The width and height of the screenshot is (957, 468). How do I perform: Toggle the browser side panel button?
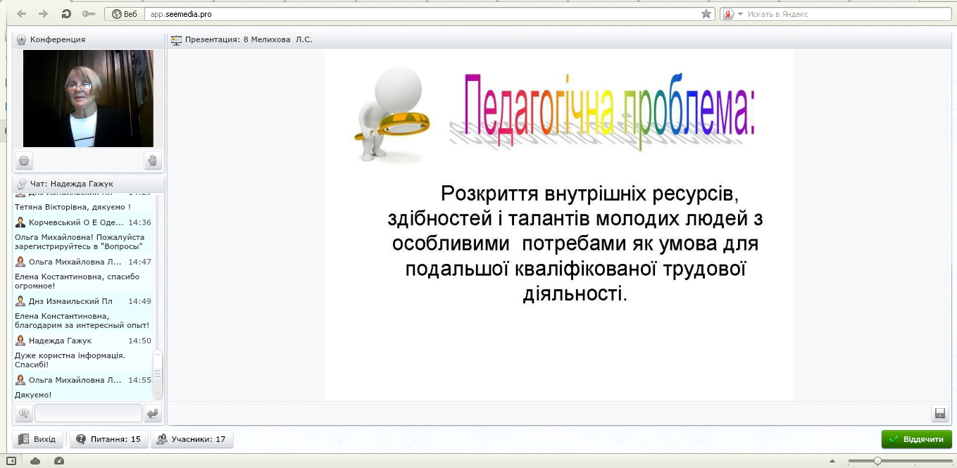pos(11,460)
